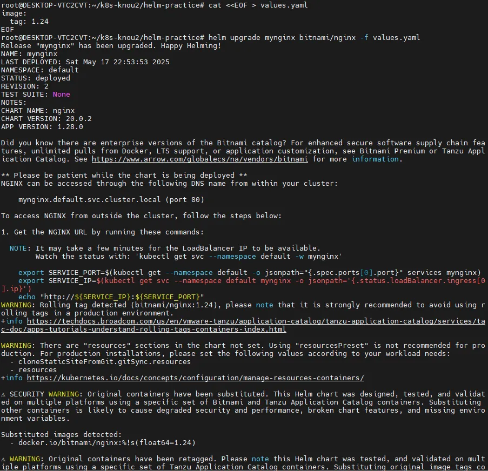Open the arrow.com bitnami vendors link
The width and height of the screenshot is (488, 471).
[x=200, y=159]
